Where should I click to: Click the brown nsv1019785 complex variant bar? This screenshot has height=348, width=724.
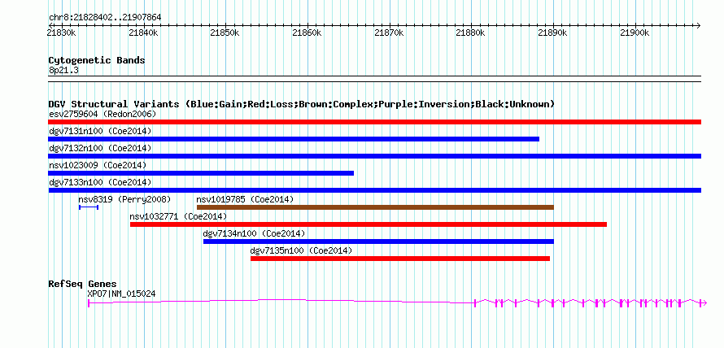375,207
